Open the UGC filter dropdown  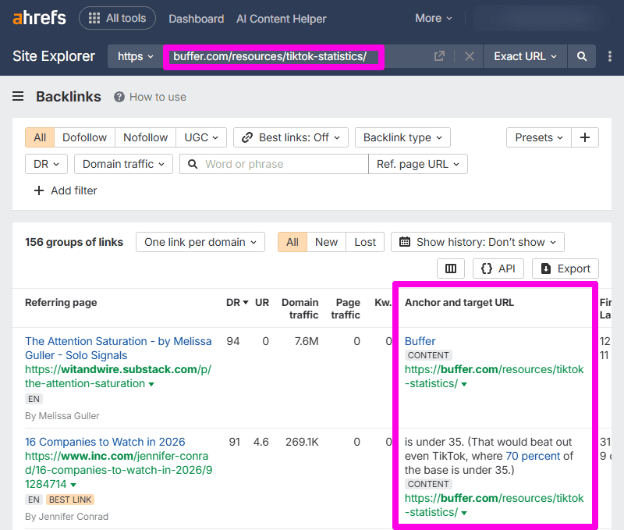click(x=201, y=137)
